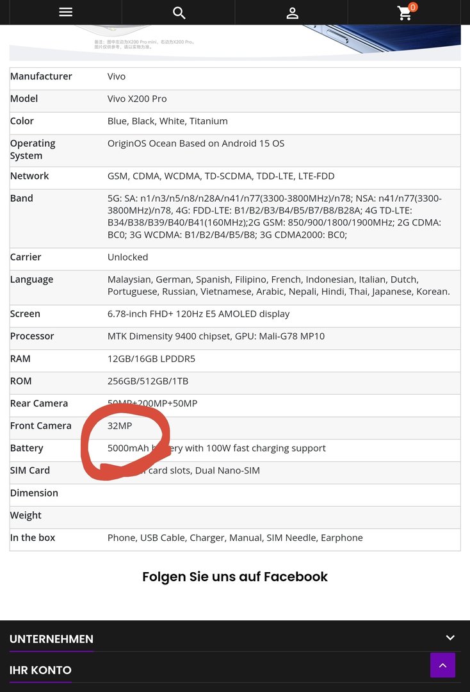The height and width of the screenshot is (692, 470).
Task: Open the hamburger navigation menu
Action: click(65, 12)
